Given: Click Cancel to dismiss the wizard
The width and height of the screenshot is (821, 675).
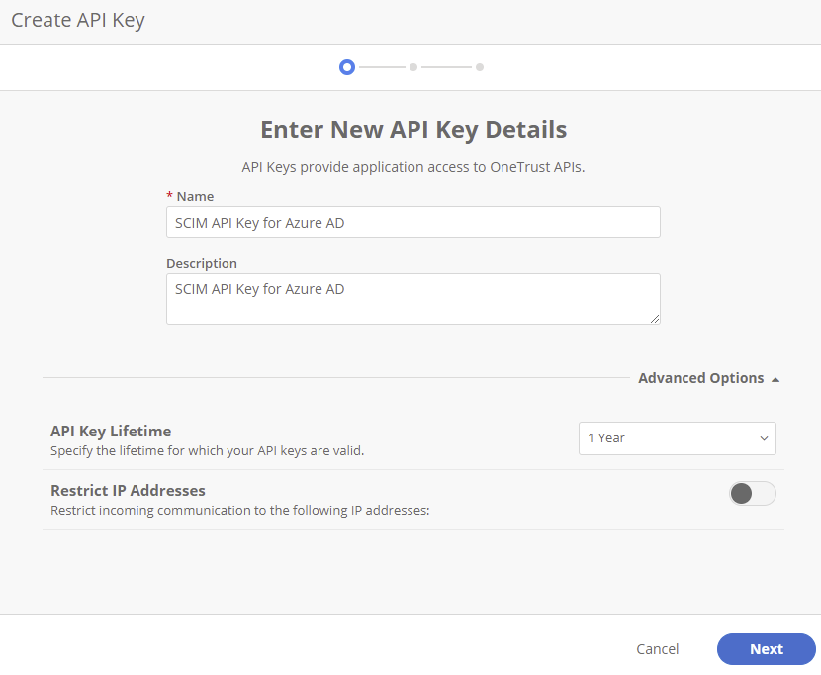Looking at the screenshot, I should point(657,649).
